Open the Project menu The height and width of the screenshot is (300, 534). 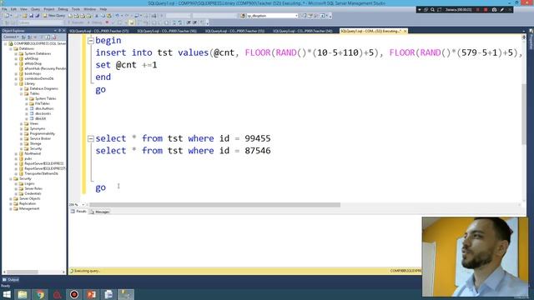pyautogui.click(x=49, y=9)
